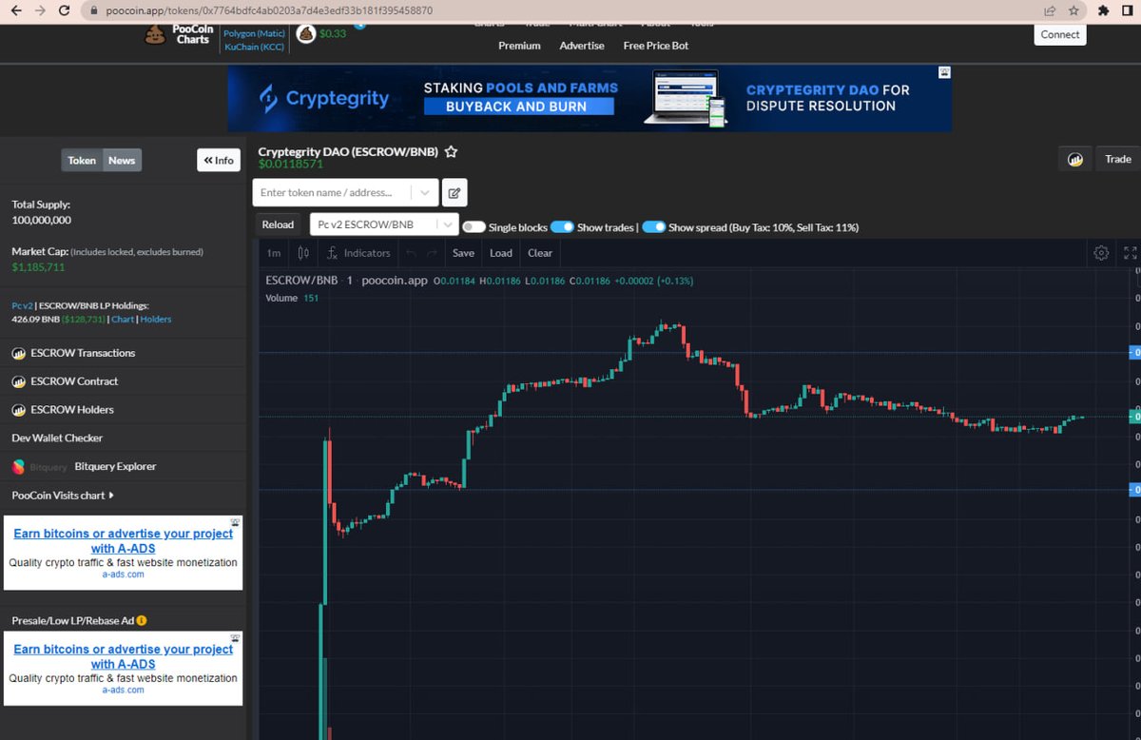1141x740 pixels.
Task: Open the Cryptegrity banner advertisement
Action: click(590, 99)
